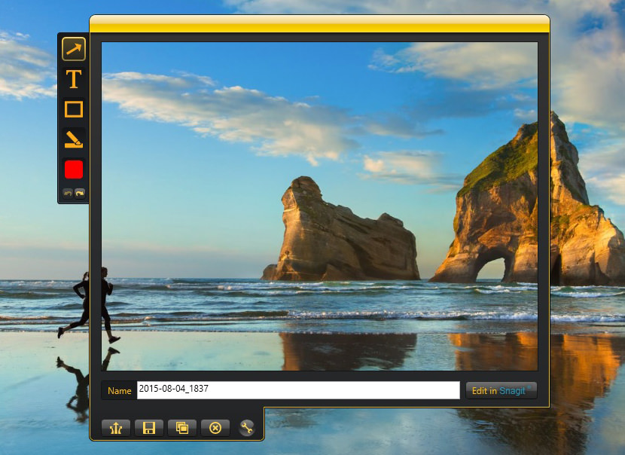
Task: Activate the Highlight marker tool
Action: 73,139
